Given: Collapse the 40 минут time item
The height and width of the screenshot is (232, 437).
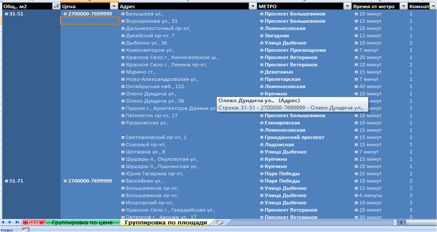Looking at the screenshot, I should pos(356,86).
